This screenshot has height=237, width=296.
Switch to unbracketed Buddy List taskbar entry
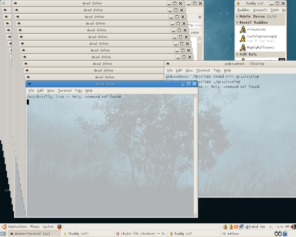195,234
